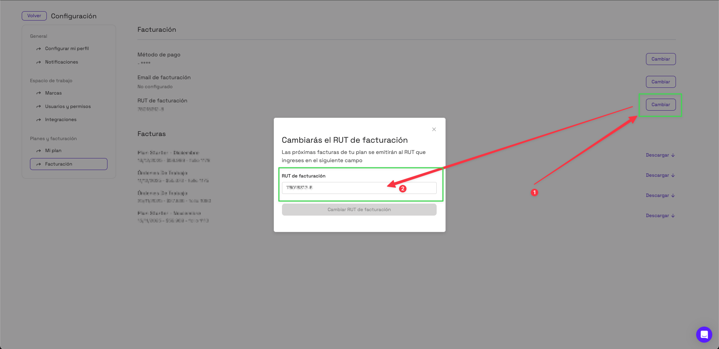Image resolution: width=719 pixels, height=349 pixels.
Task: Click the 'Método de pago' label
Action: click(x=159, y=55)
